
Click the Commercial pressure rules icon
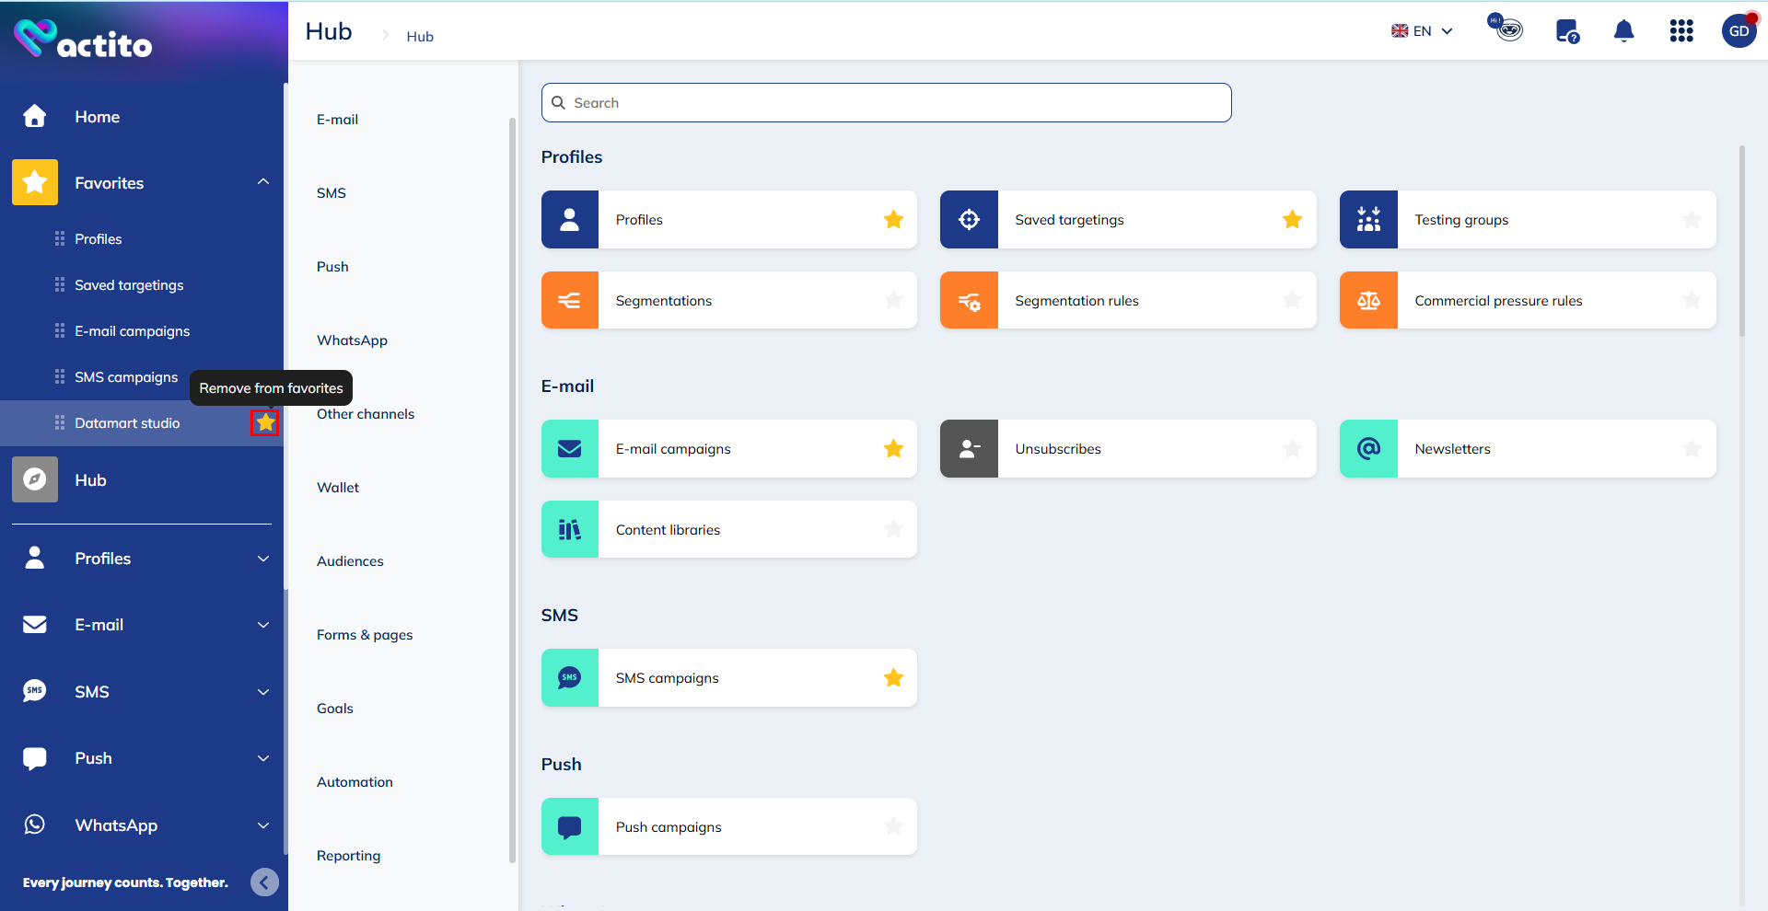tap(1368, 300)
